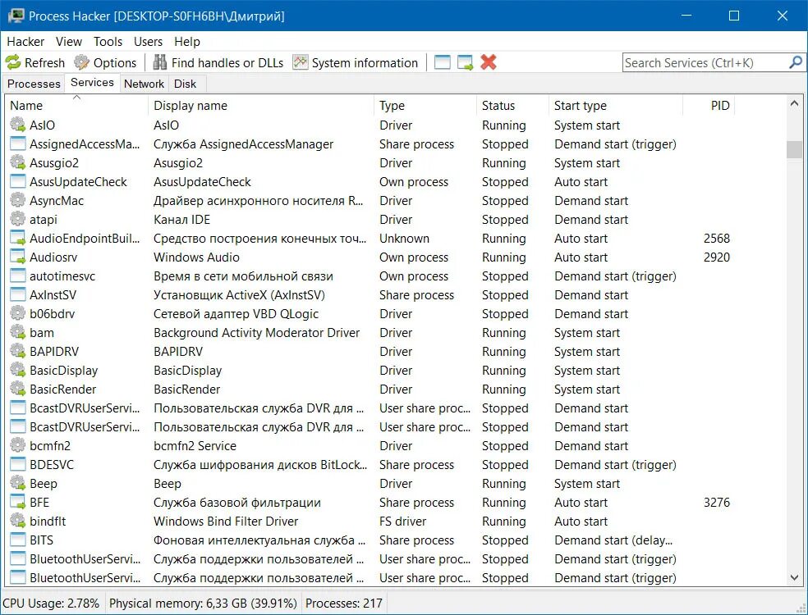The image size is (808, 615).
Task: Open the Tools menu
Action: pyautogui.click(x=108, y=42)
